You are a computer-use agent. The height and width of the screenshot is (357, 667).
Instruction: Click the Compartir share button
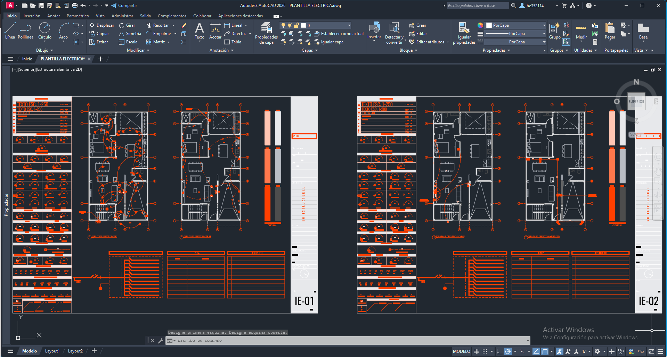coord(124,6)
